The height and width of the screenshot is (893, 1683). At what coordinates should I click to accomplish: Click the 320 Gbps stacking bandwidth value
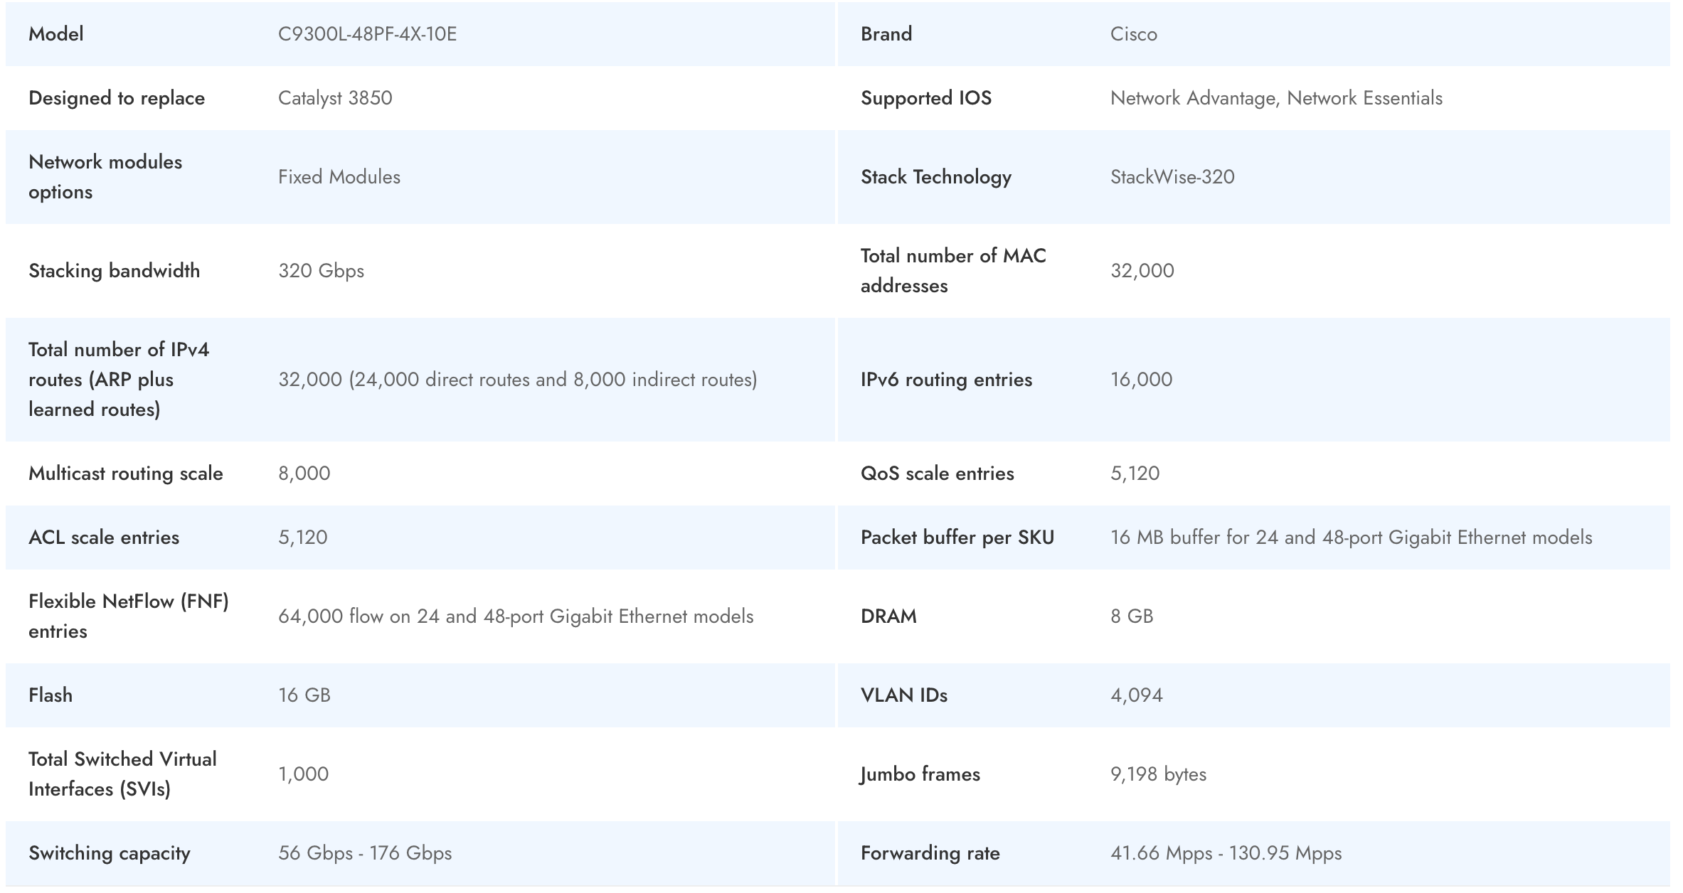click(321, 271)
